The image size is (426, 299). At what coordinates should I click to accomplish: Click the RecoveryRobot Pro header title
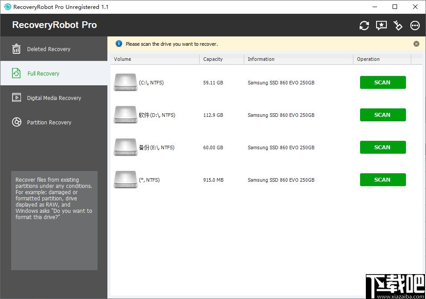tap(54, 25)
